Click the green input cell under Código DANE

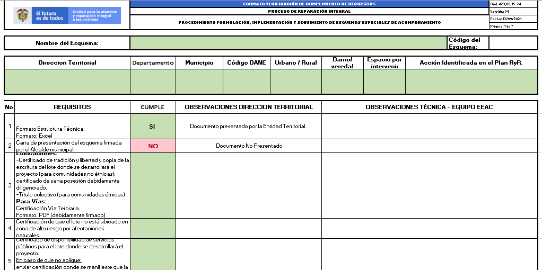(247, 82)
